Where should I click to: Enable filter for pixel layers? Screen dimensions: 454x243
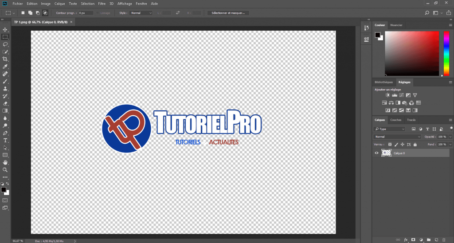pyautogui.click(x=414, y=129)
